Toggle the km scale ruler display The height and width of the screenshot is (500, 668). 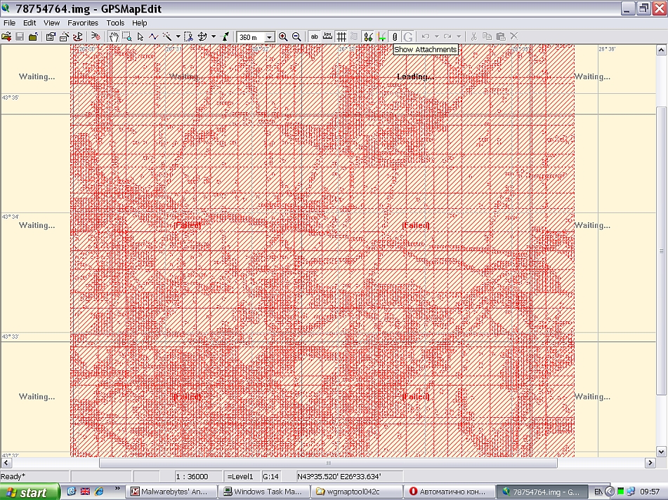click(x=327, y=36)
